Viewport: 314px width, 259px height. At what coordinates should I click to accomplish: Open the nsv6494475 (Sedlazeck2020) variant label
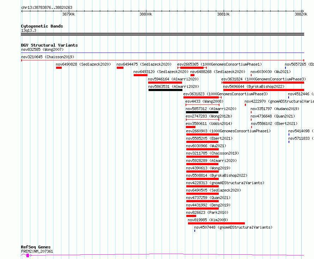(144, 64)
